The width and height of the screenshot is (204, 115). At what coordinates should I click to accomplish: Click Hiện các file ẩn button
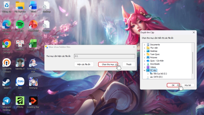pyautogui.click(x=84, y=64)
